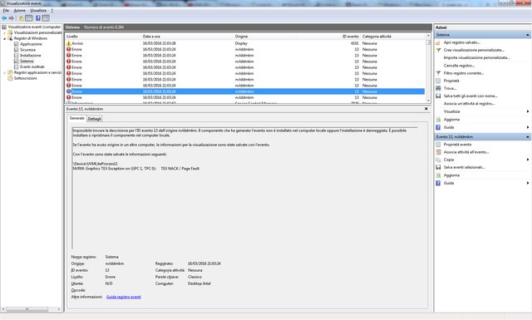Toggle the console tree toolbar icon
This screenshot has height=320, width=532.
(29, 18)
